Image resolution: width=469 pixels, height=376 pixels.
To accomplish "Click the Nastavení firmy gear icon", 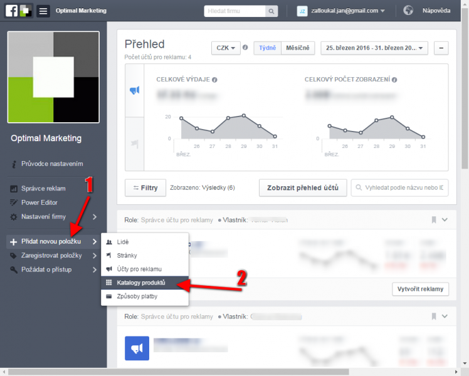I will (x=14, y=217).
